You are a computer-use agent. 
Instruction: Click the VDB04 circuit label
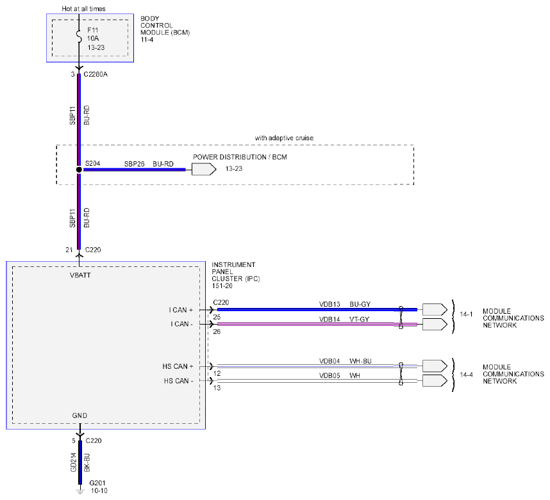(x=329, y=361)
